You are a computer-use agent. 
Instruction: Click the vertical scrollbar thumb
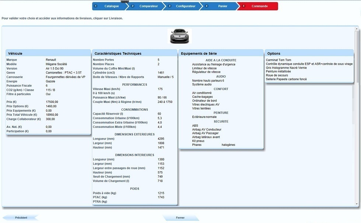(x=356, y=57)
